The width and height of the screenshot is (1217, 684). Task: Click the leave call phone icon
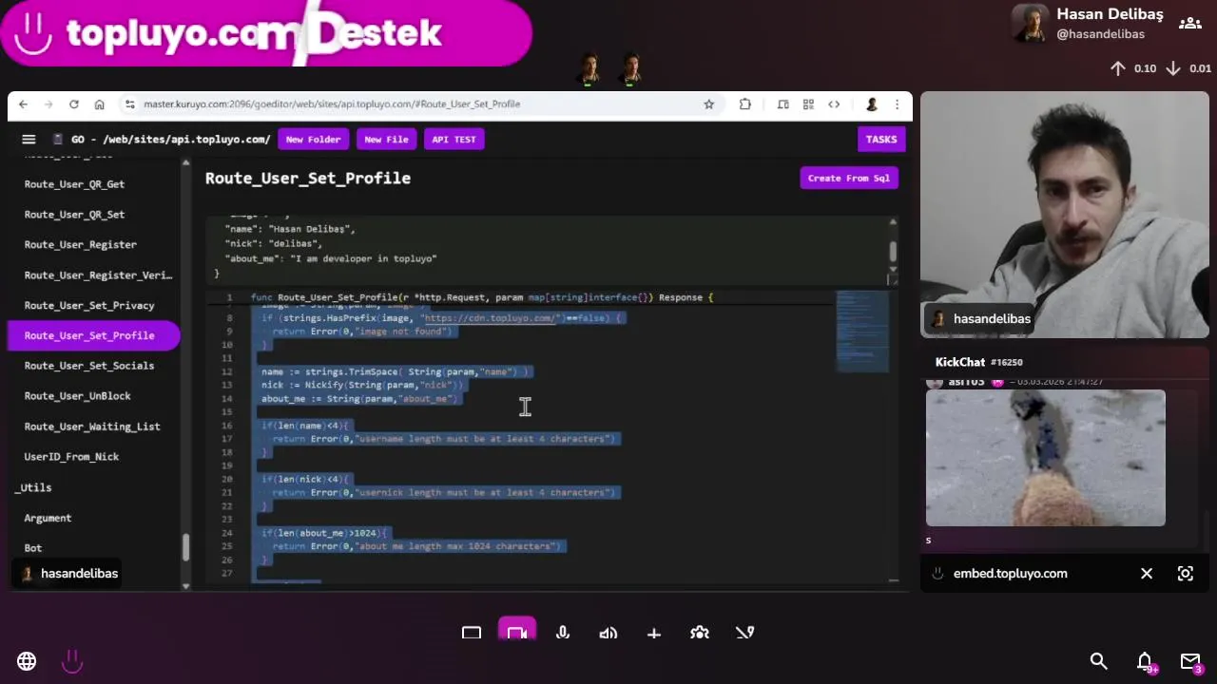744,633
